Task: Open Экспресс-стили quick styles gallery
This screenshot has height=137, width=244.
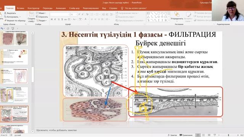Action: [x=188, y=17]
